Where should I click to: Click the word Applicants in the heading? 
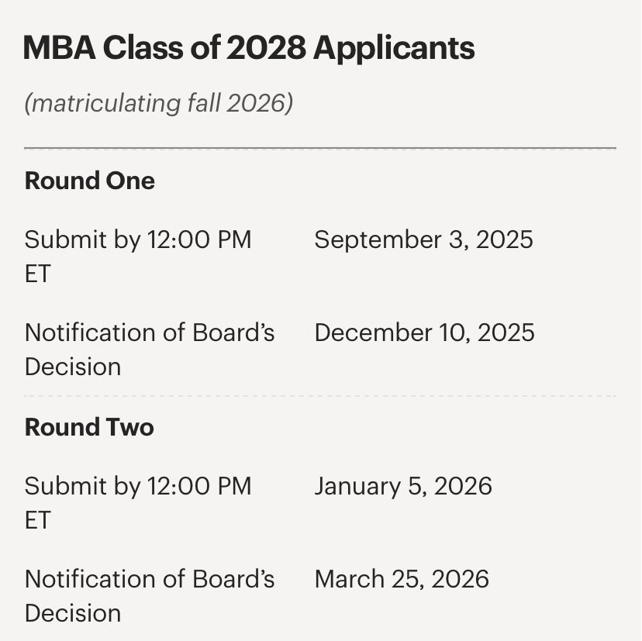(x=394, y=49)
